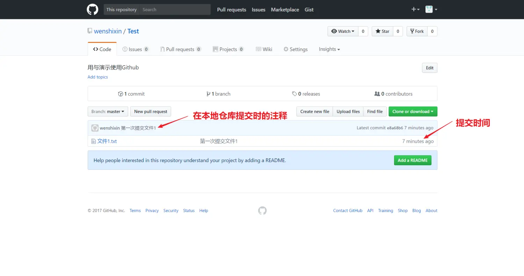Open the Test repository name link
This screenshot has height=276, width=524.
pos(133,31)
